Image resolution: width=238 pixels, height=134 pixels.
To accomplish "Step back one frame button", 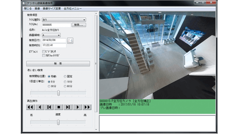I will click(49, 107).
